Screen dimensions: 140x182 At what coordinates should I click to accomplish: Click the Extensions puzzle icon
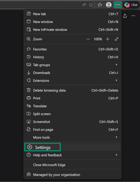click(29, 80)
